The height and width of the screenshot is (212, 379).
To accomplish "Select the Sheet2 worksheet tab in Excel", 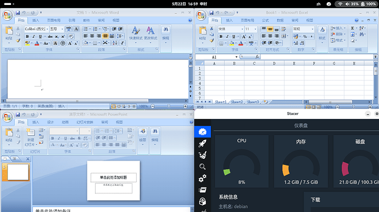I will pos(237,102).
